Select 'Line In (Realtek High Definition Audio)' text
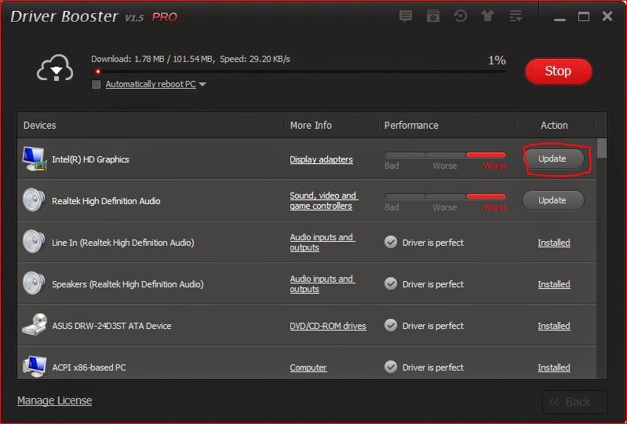The width and height of the screenshot is (627, 424). point(122,243)
